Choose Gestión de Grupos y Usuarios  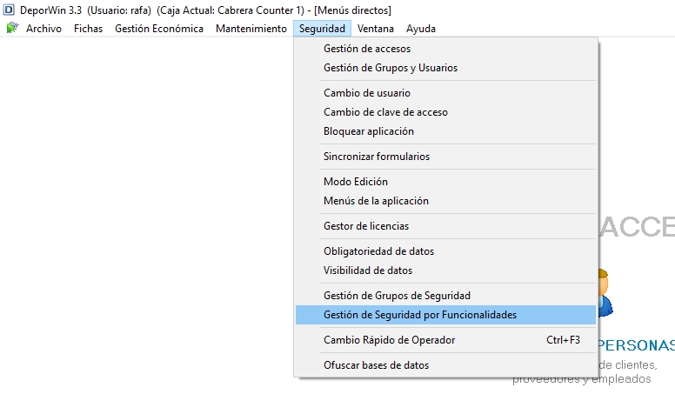click(445, 68)
